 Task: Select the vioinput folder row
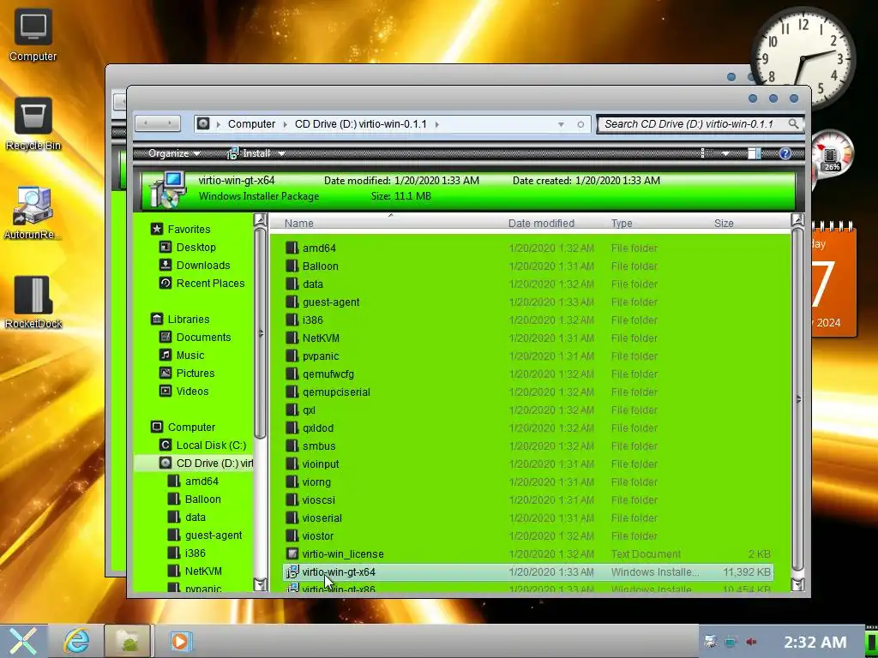[528, 464]
